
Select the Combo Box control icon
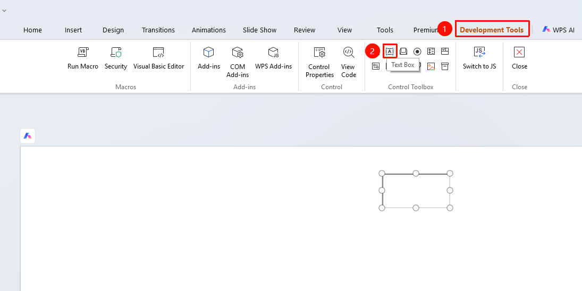coord(445,51)
